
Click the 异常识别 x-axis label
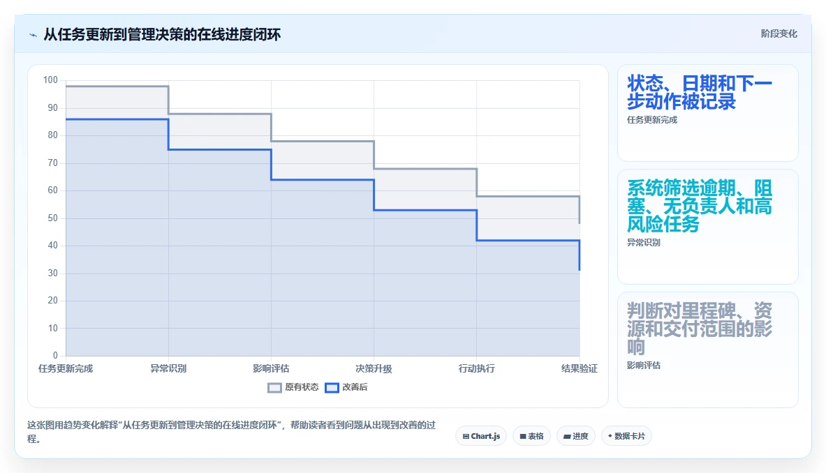[x=168, y=369]
